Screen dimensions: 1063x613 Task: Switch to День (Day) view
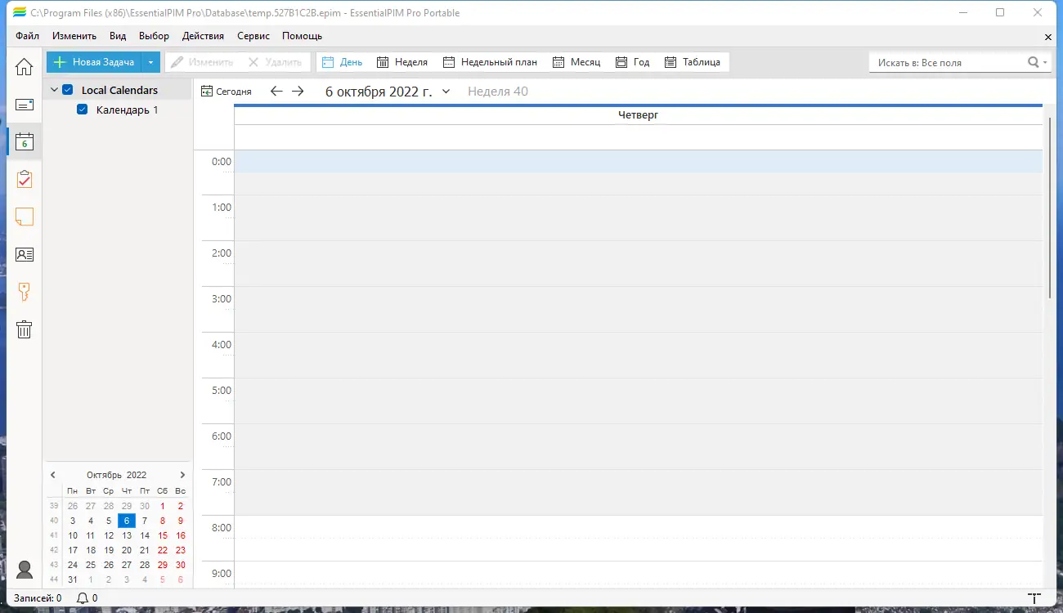coord(343,62)
